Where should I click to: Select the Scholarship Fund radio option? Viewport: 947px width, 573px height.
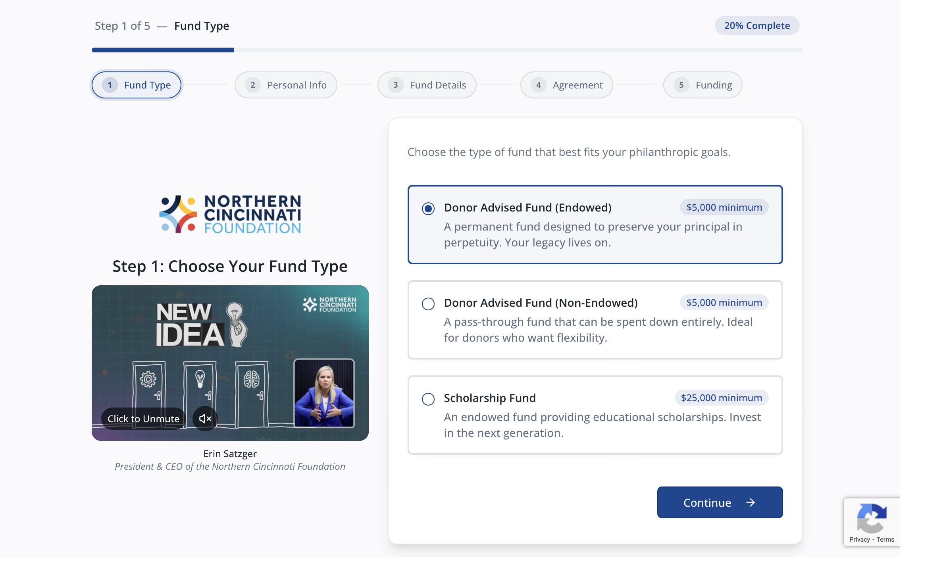point(428,399)
